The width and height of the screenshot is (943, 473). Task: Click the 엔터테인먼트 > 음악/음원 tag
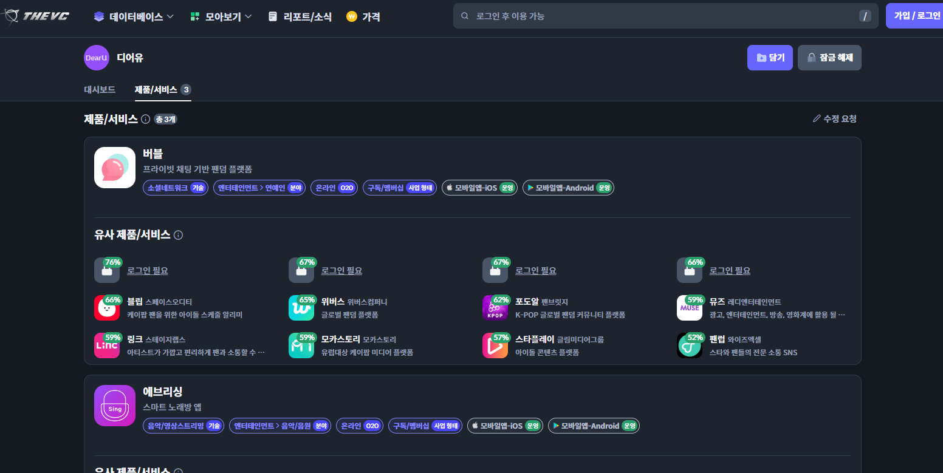pos(280,426)
